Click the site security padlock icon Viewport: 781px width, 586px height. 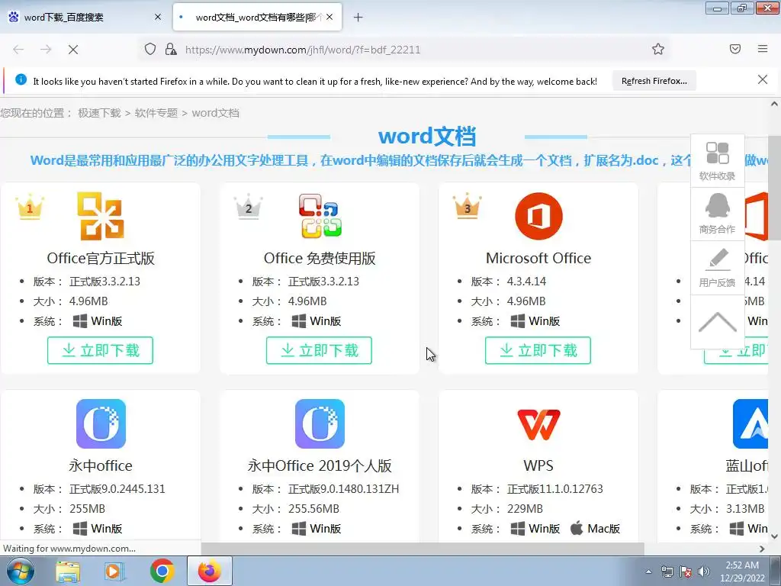point(171,49)
